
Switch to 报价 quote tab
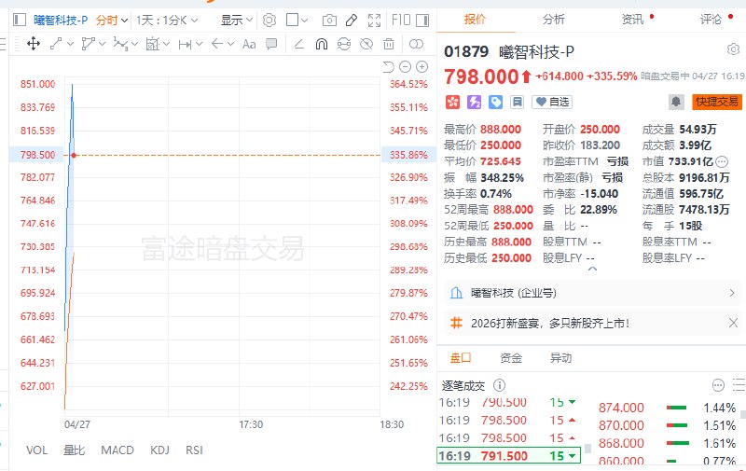point(475,20)
